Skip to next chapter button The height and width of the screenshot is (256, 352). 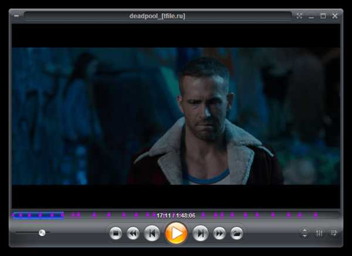coord(201,234)
